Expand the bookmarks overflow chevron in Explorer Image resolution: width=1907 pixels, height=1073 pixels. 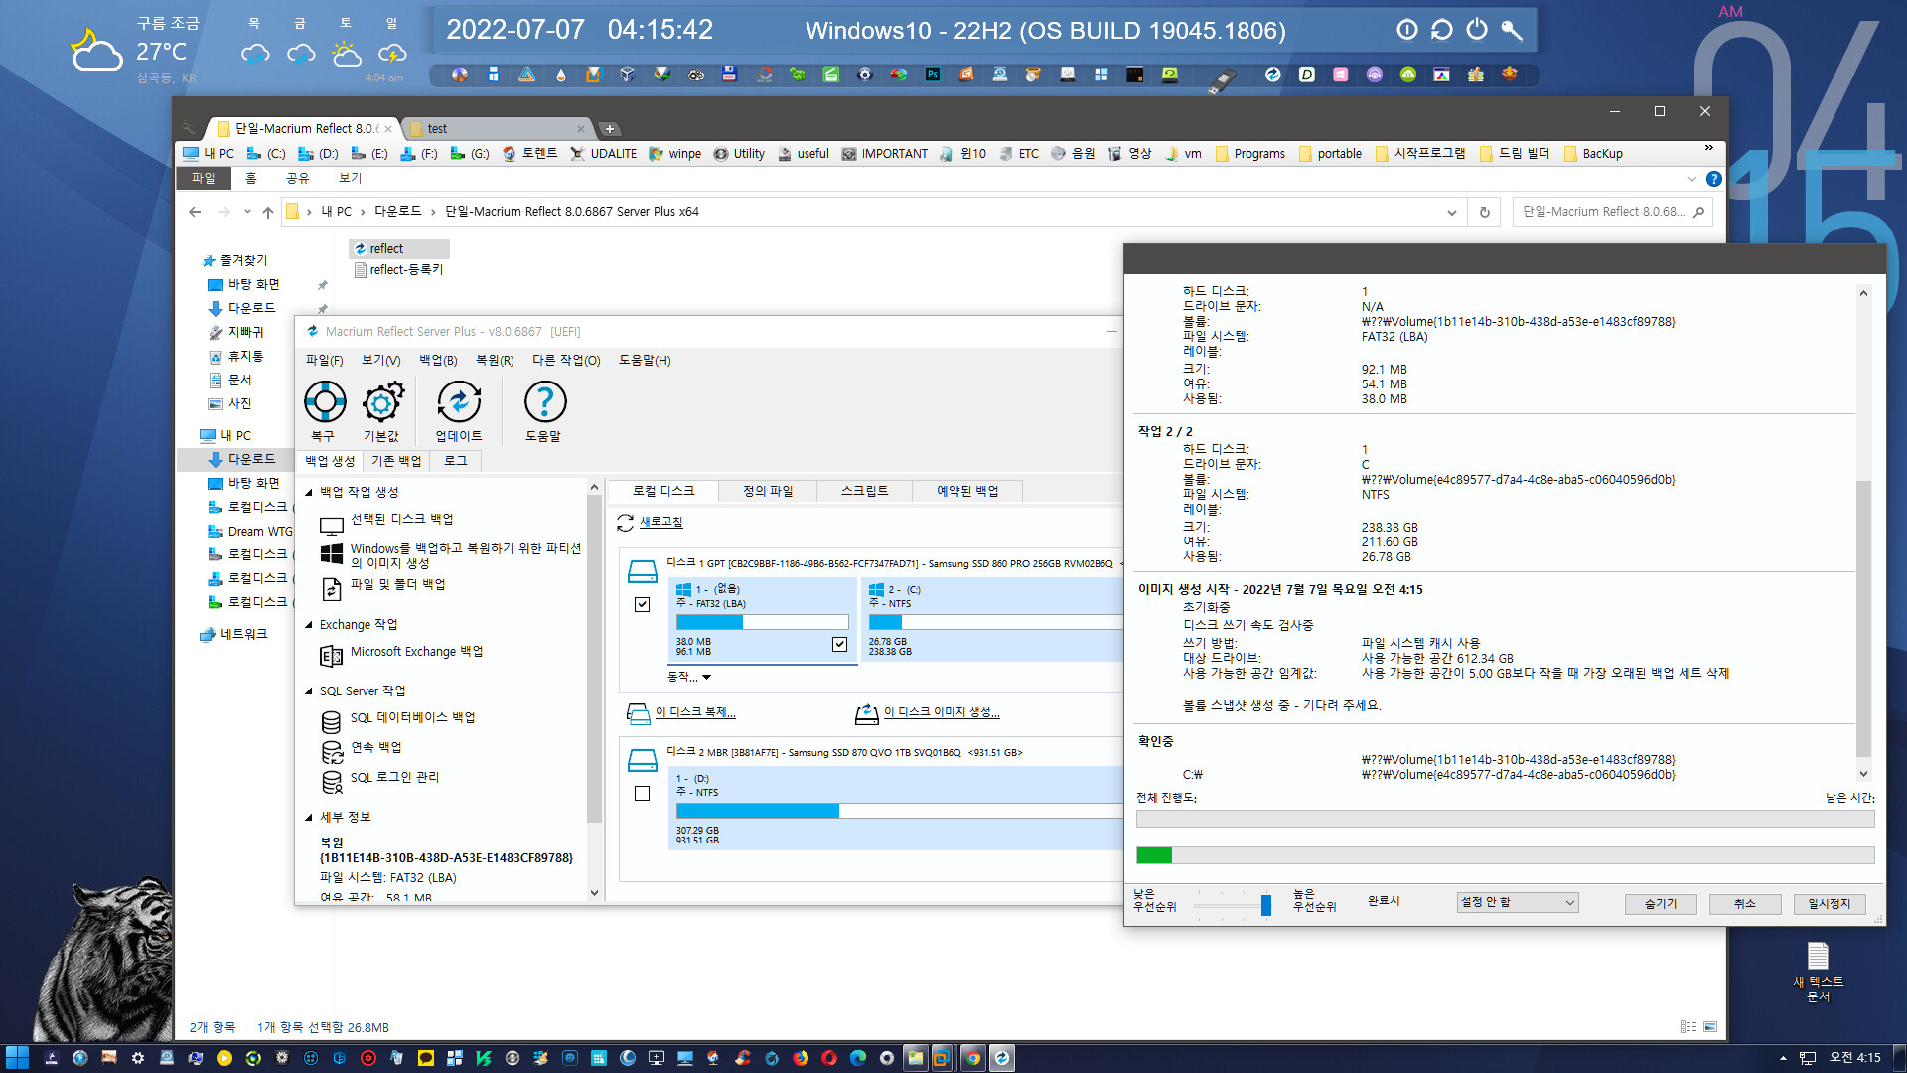coord(1709,148)
